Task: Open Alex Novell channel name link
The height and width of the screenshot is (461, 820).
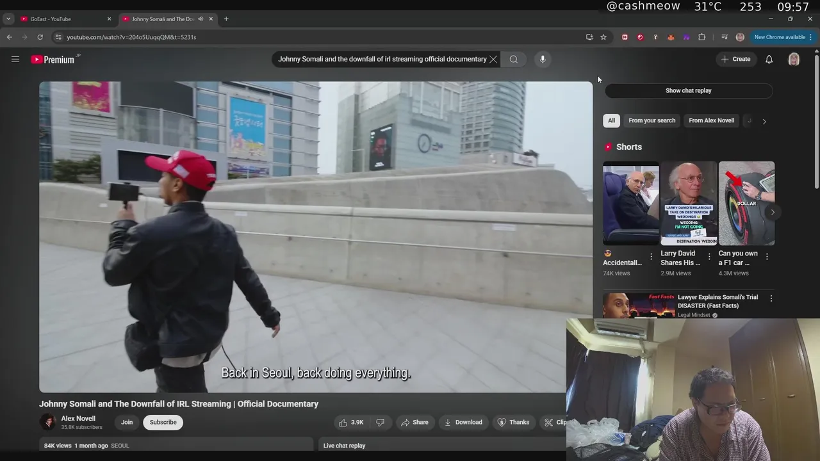Action: (78, 419)
